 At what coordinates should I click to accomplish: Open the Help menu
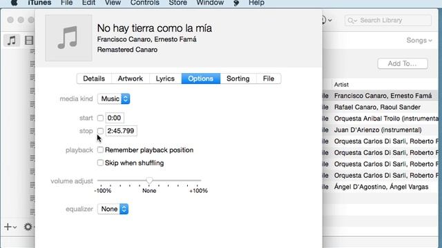point(256,3)
